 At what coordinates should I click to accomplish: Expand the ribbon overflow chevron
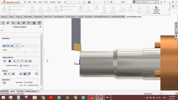tap(169, 9)
